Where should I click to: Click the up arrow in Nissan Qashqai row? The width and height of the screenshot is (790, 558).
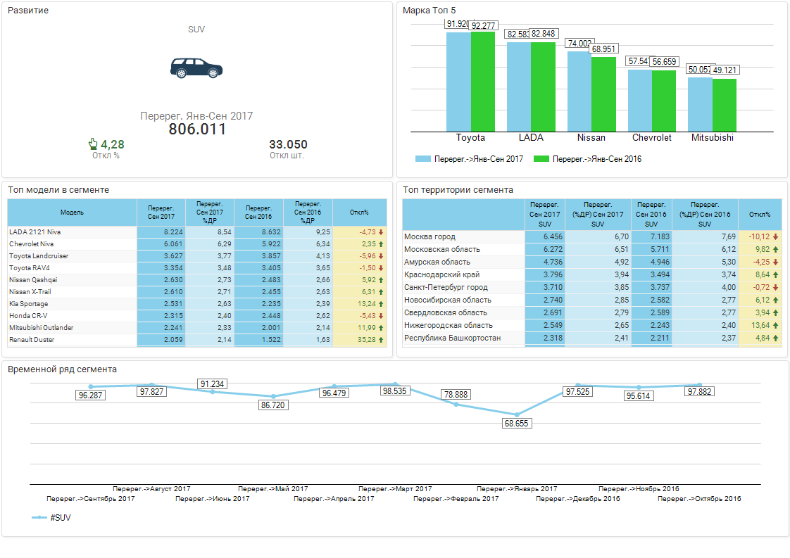381,280
